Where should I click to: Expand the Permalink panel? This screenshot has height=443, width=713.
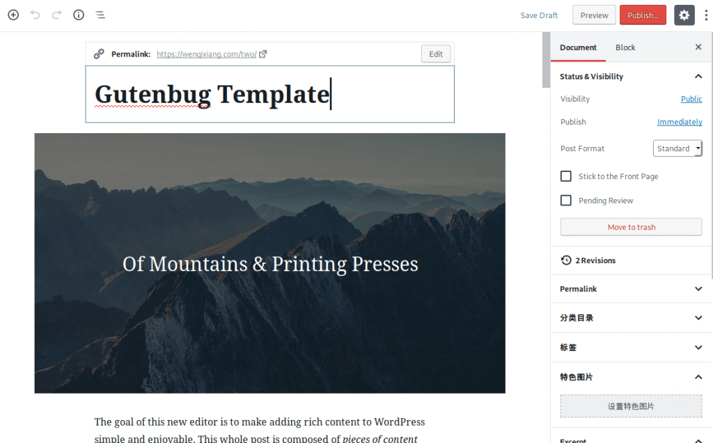pos(631,289)
